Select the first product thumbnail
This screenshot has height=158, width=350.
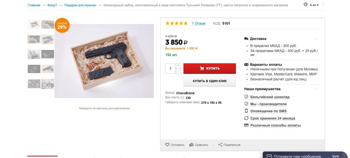point(34,24)
